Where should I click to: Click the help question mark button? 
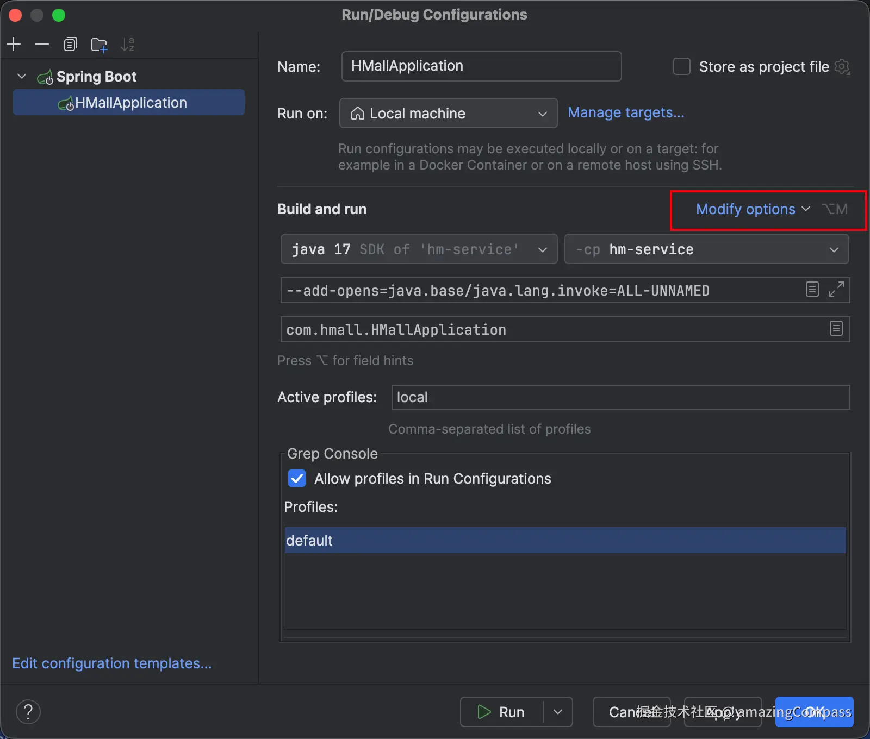[28, 712]
